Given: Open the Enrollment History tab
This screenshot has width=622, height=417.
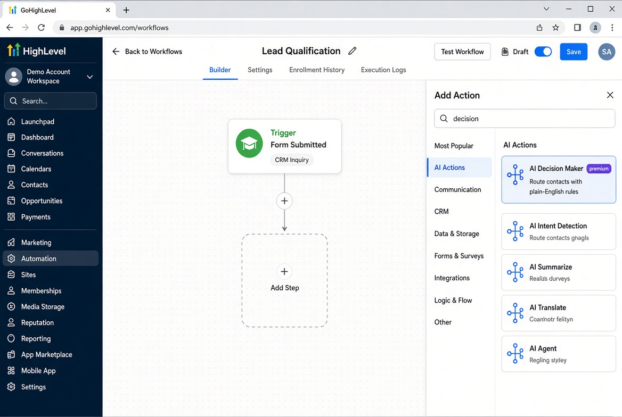Looking at the screenshot, I should click(317, 70).
